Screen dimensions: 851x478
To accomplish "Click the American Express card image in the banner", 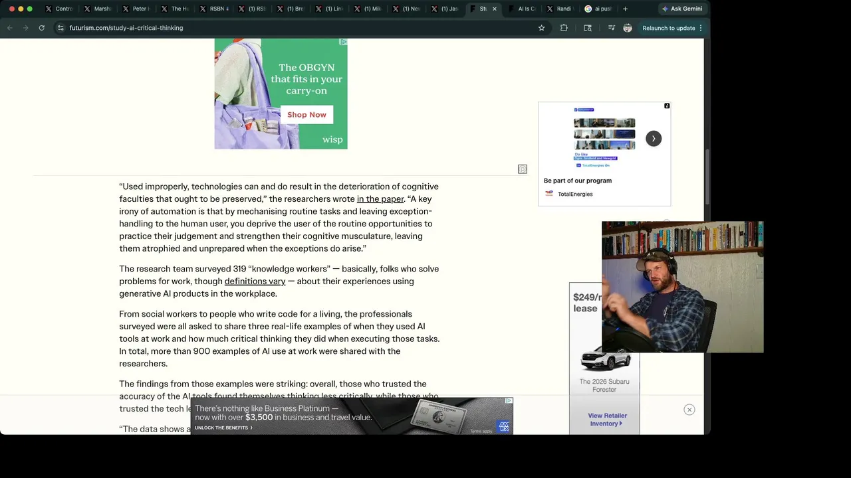I will pyautogui.click(x=437, y=415).
